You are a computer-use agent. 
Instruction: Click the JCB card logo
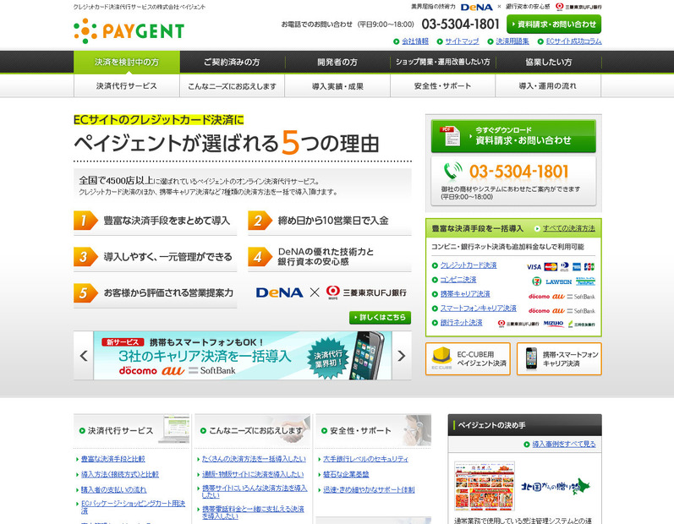pyautogui.click(x=589, y=267)
